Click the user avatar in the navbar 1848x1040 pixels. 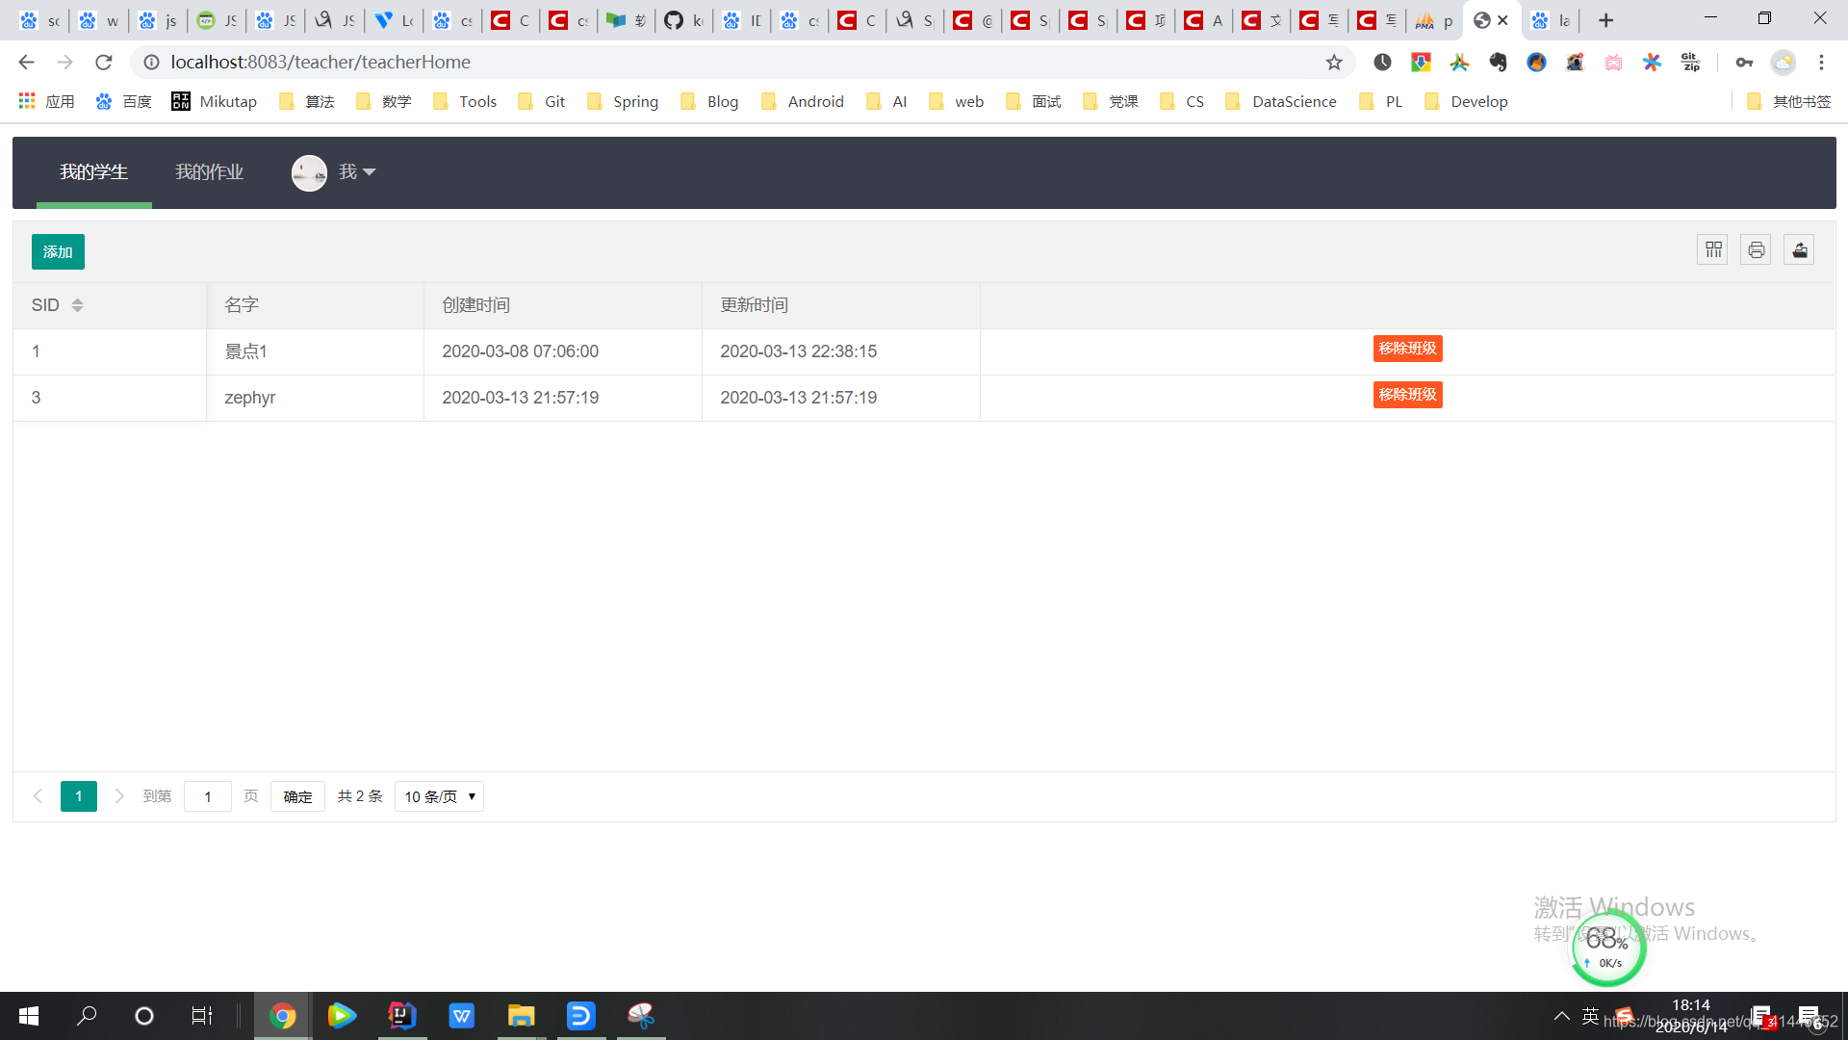[309, 172]
